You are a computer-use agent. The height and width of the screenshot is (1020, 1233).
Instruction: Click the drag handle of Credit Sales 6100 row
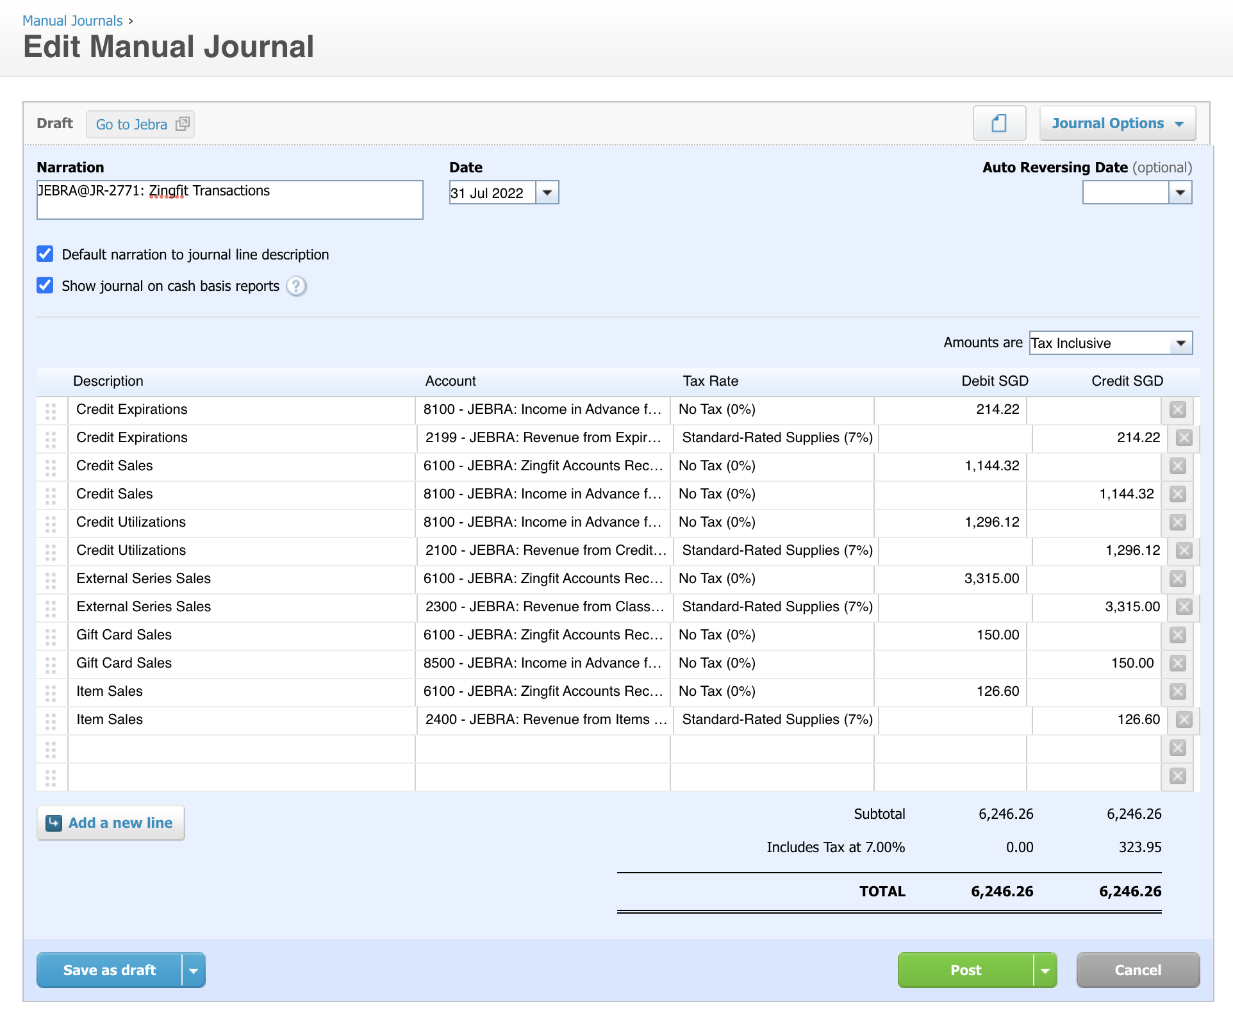click(x=51, y=467)
